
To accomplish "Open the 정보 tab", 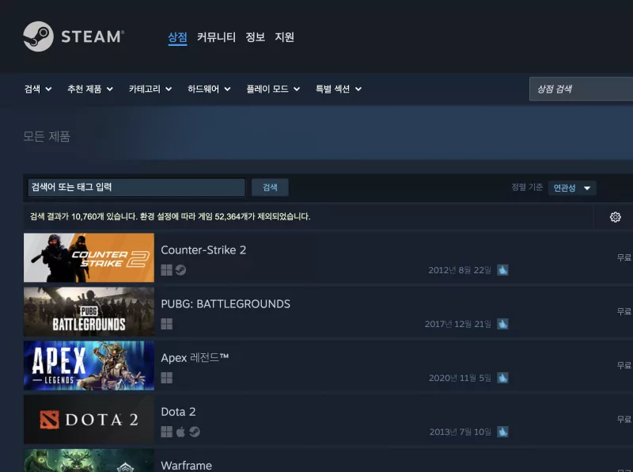I will click(x=255, y=37).
